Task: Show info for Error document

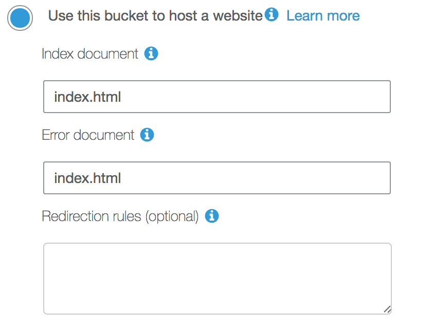Action: 147,135
